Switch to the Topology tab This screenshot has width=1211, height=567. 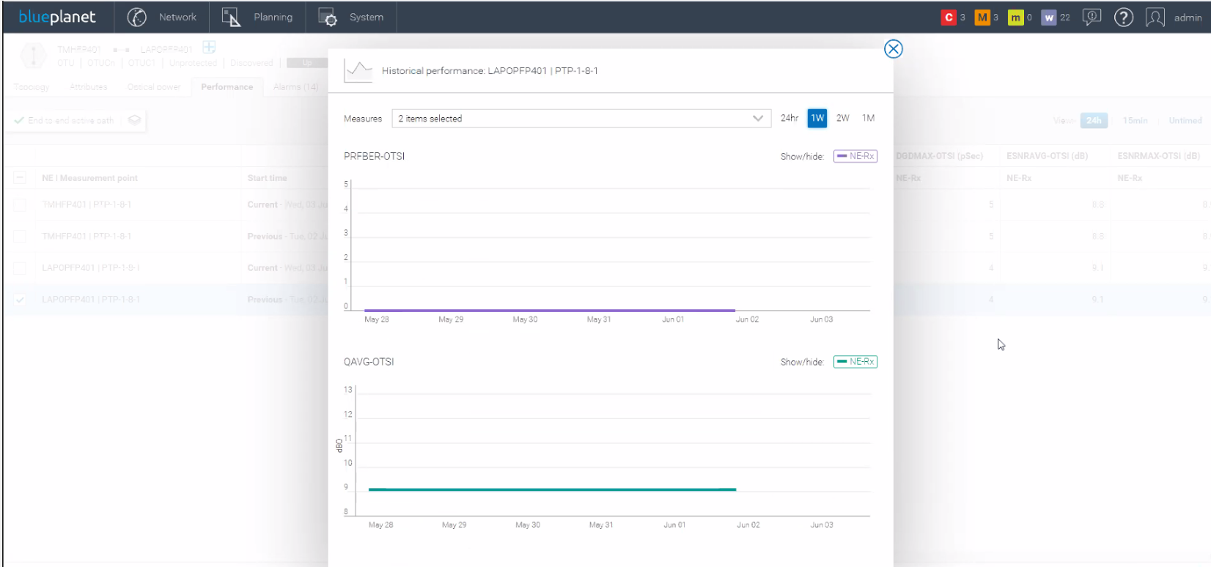click(32, 87)
